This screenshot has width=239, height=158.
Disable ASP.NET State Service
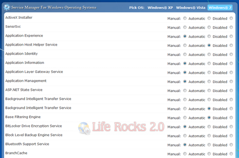231,90
